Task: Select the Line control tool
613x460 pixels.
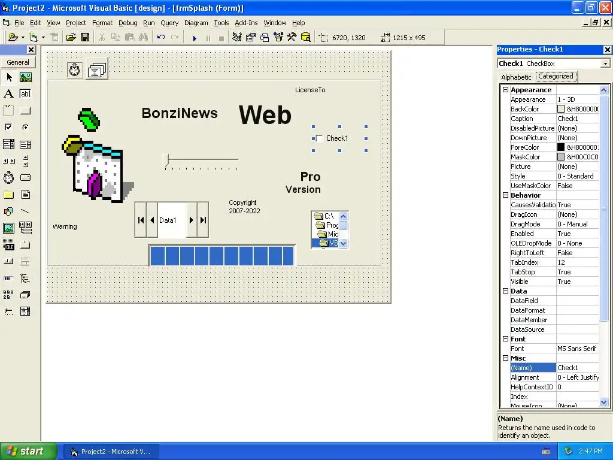Action: click(x=25, y=211)
